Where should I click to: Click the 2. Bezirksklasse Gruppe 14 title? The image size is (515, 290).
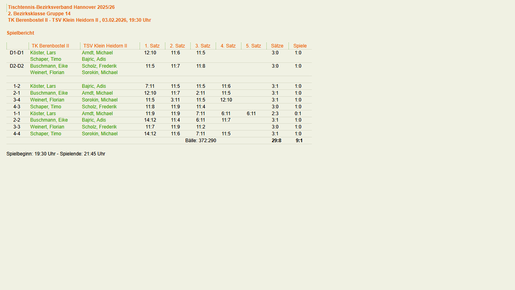(x=39, y=14)
